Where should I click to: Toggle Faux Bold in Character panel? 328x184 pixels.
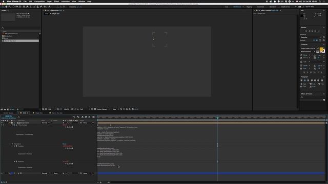pyautogui.click(x=304, y=72)
